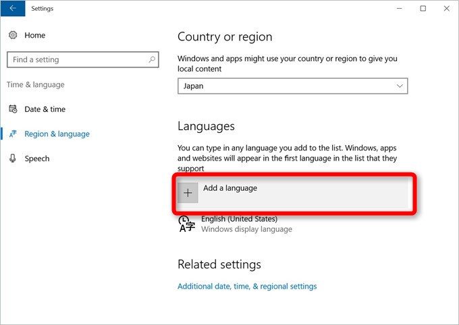Click the Region & language icon
Screen dimensions: 459x325
pyautogui.click(x=13, y=134)
